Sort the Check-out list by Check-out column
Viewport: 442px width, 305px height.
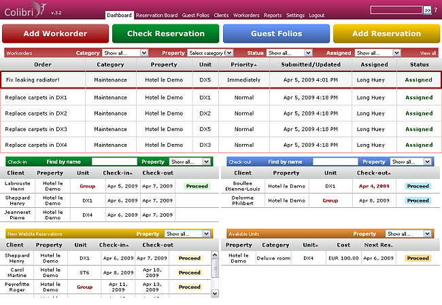[374, 173]
